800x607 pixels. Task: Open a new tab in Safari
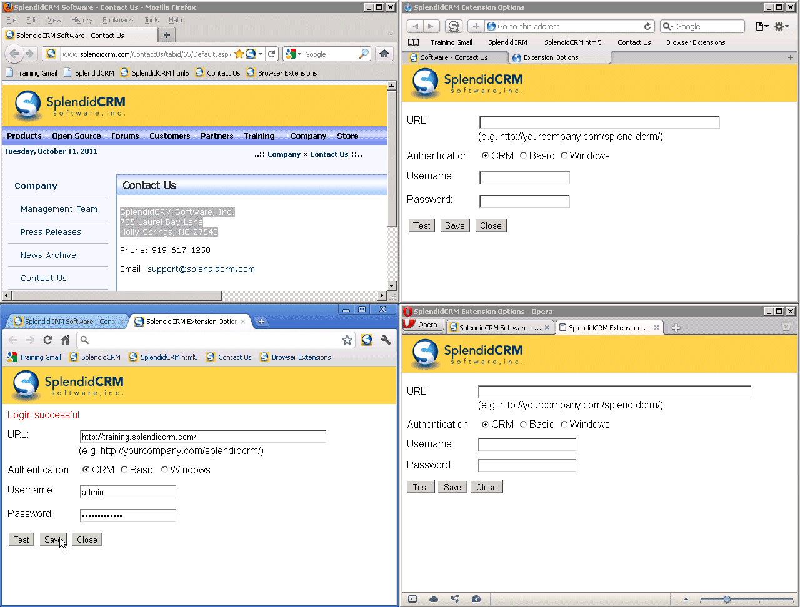click(x=790, y=57)
